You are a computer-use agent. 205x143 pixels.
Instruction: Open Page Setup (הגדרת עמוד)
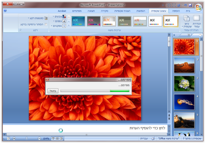point(196,21)
